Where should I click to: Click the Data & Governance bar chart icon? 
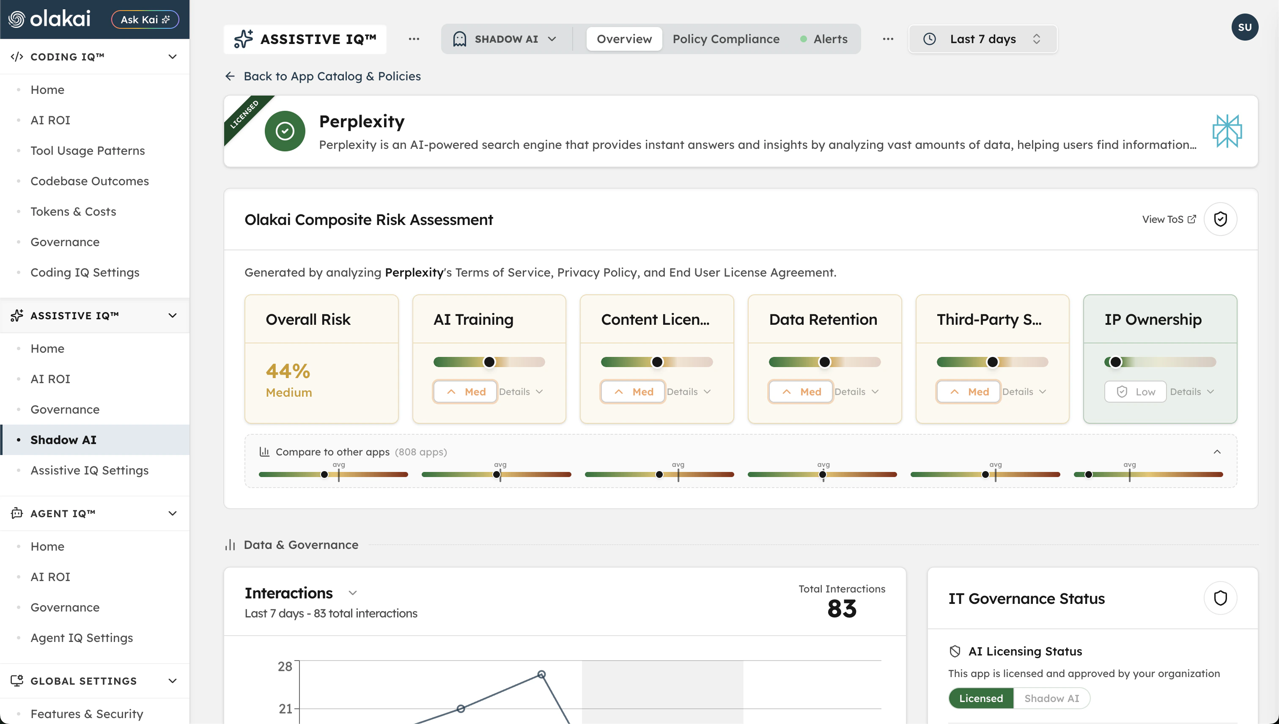pos(230,545)
